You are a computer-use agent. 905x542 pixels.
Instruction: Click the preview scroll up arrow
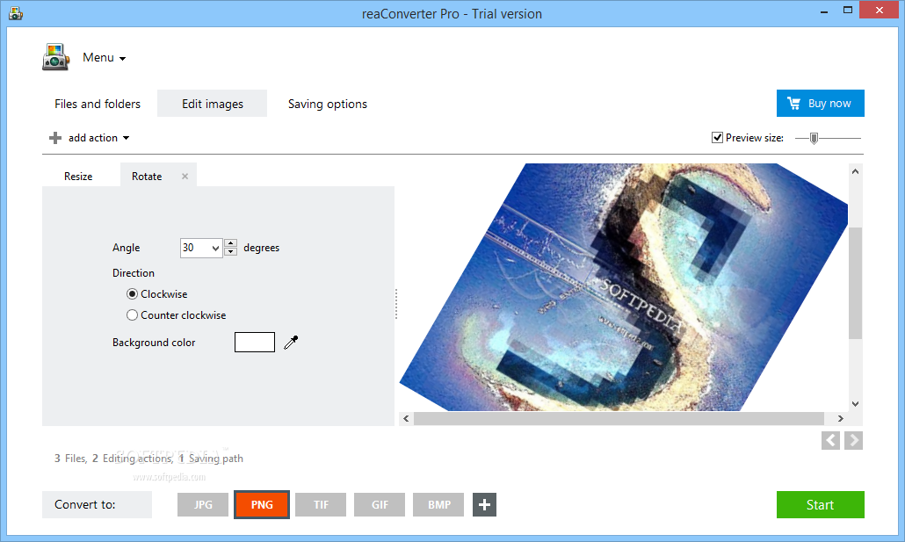856,171
